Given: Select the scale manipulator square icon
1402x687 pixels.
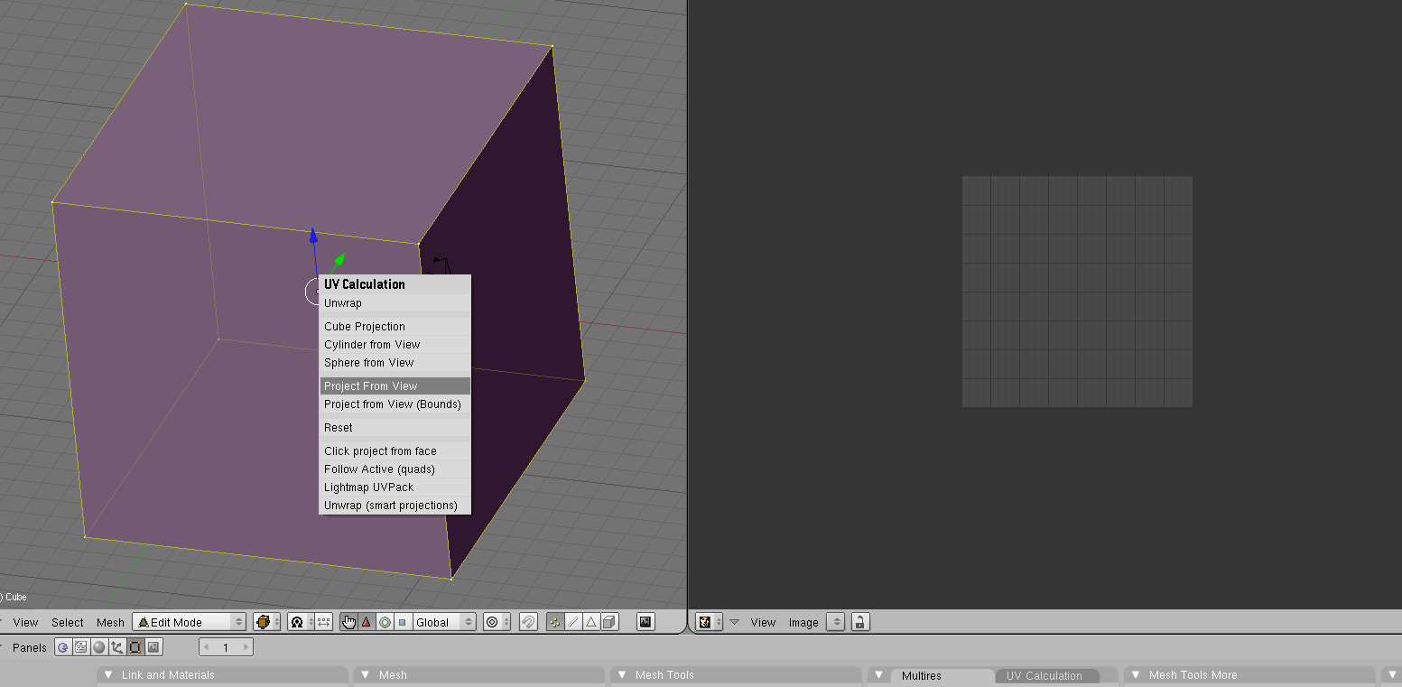Looking at the screenshot, I should 402,622.
